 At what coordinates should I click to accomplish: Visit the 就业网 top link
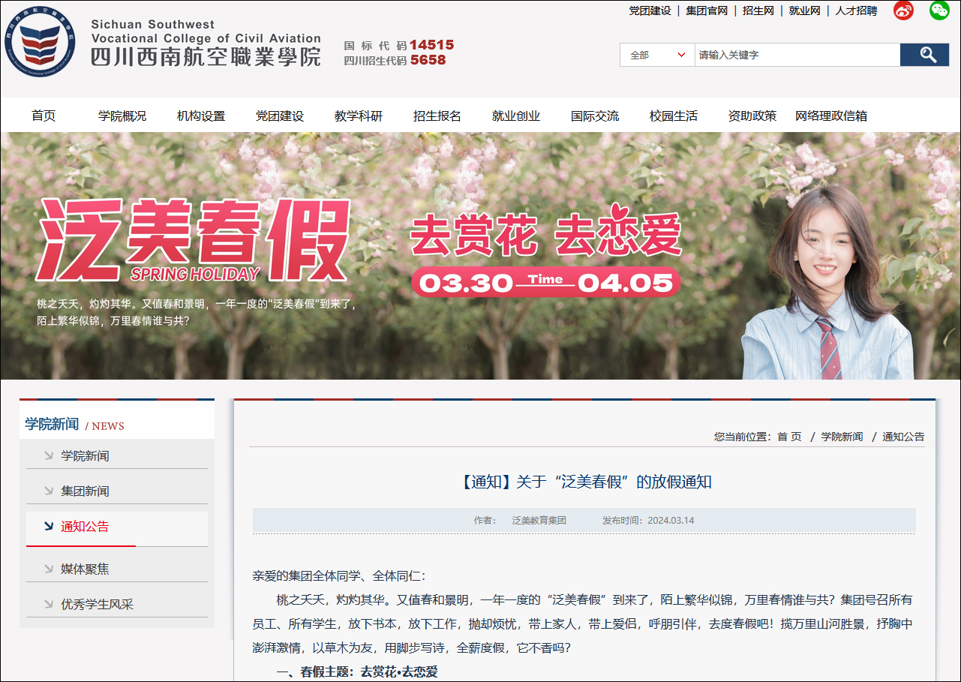[x=805, y=11]
